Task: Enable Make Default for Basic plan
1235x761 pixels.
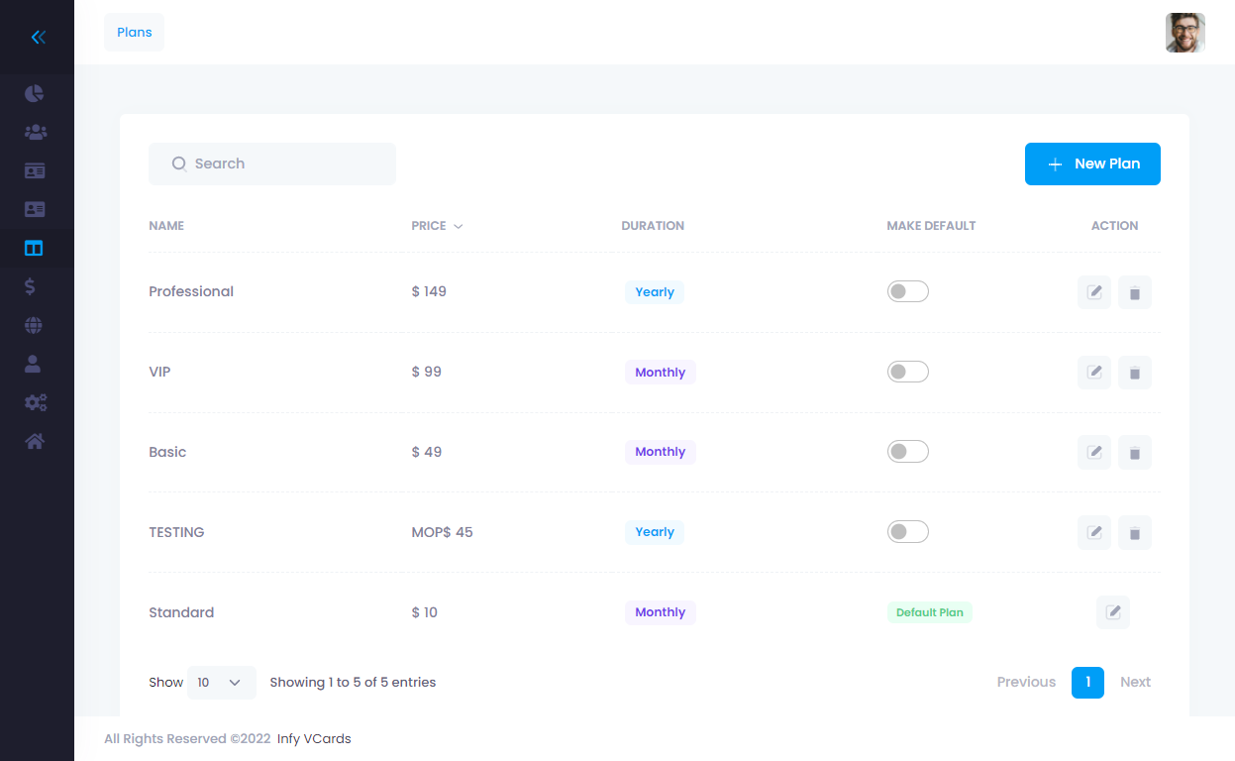Action: [x=907, y=452]
